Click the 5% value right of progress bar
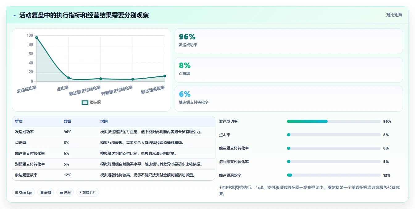415x209 pixels. (x=386, y=162)
